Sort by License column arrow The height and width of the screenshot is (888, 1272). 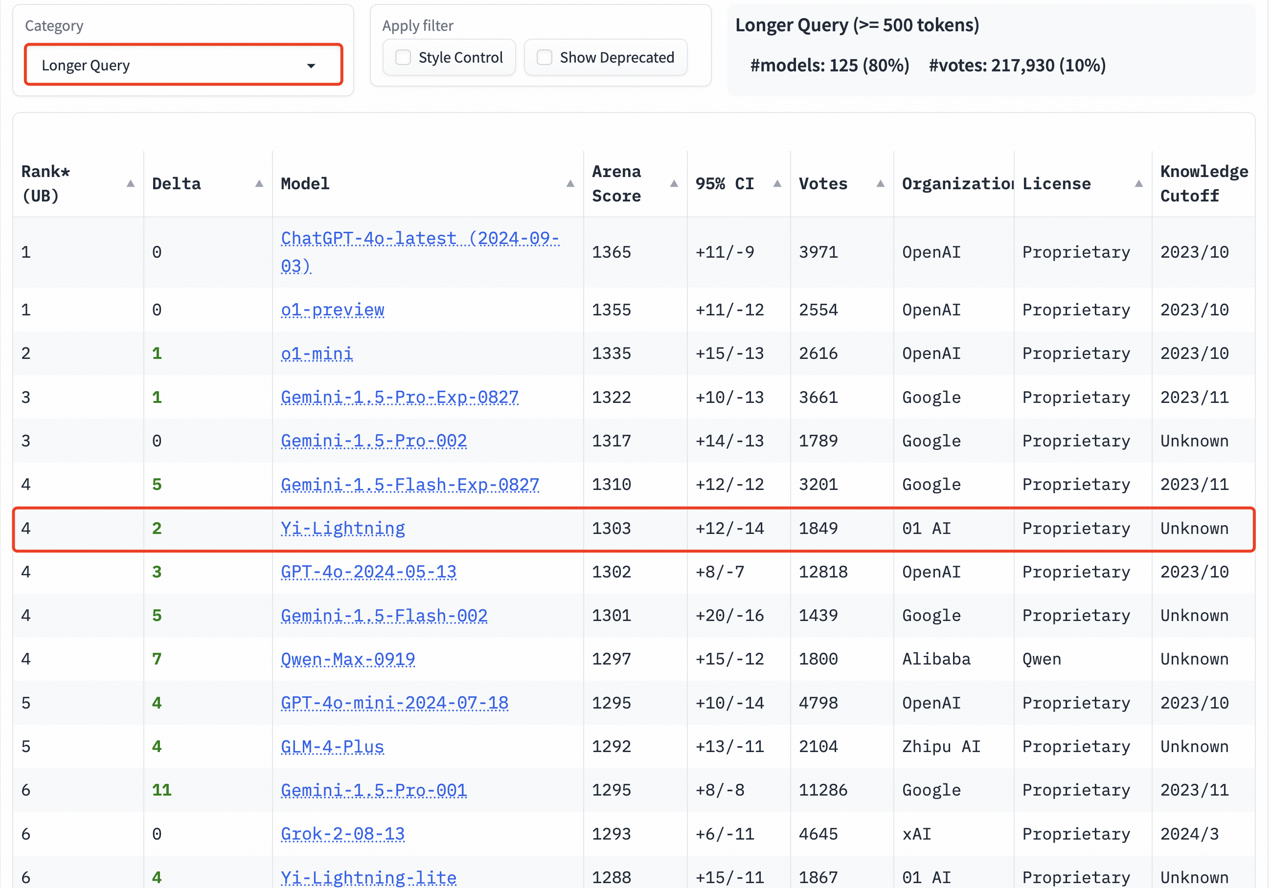pos(1138,184)
